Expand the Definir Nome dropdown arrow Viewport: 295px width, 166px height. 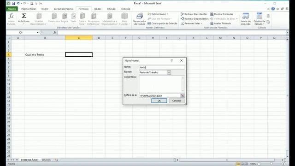point(167,14)
